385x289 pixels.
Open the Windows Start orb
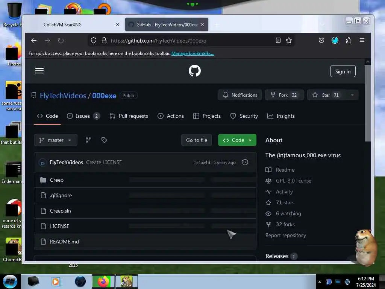(x=10, y=281)
